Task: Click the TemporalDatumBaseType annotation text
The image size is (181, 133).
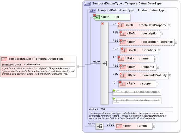Action: 128,116
